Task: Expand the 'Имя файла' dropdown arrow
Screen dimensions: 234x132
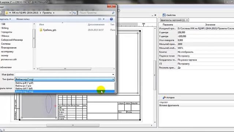Action: pyautogui.click(x=113, y=74)
